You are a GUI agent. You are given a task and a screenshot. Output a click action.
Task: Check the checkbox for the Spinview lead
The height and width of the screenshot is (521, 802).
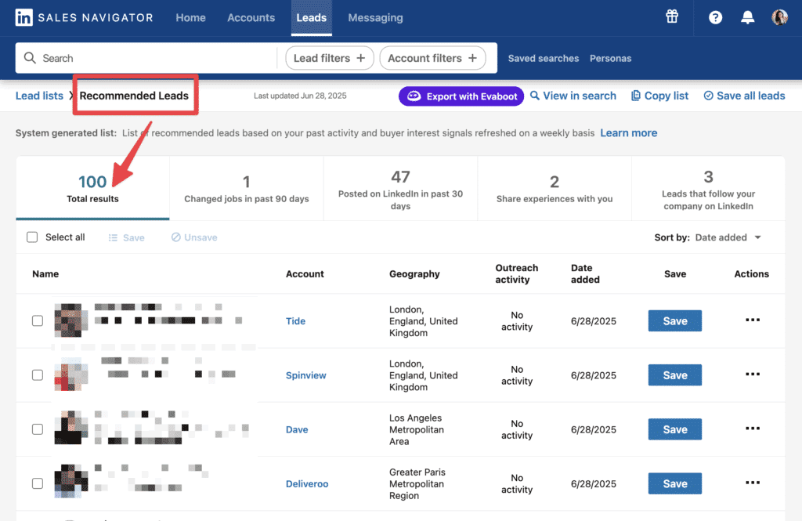37,374
